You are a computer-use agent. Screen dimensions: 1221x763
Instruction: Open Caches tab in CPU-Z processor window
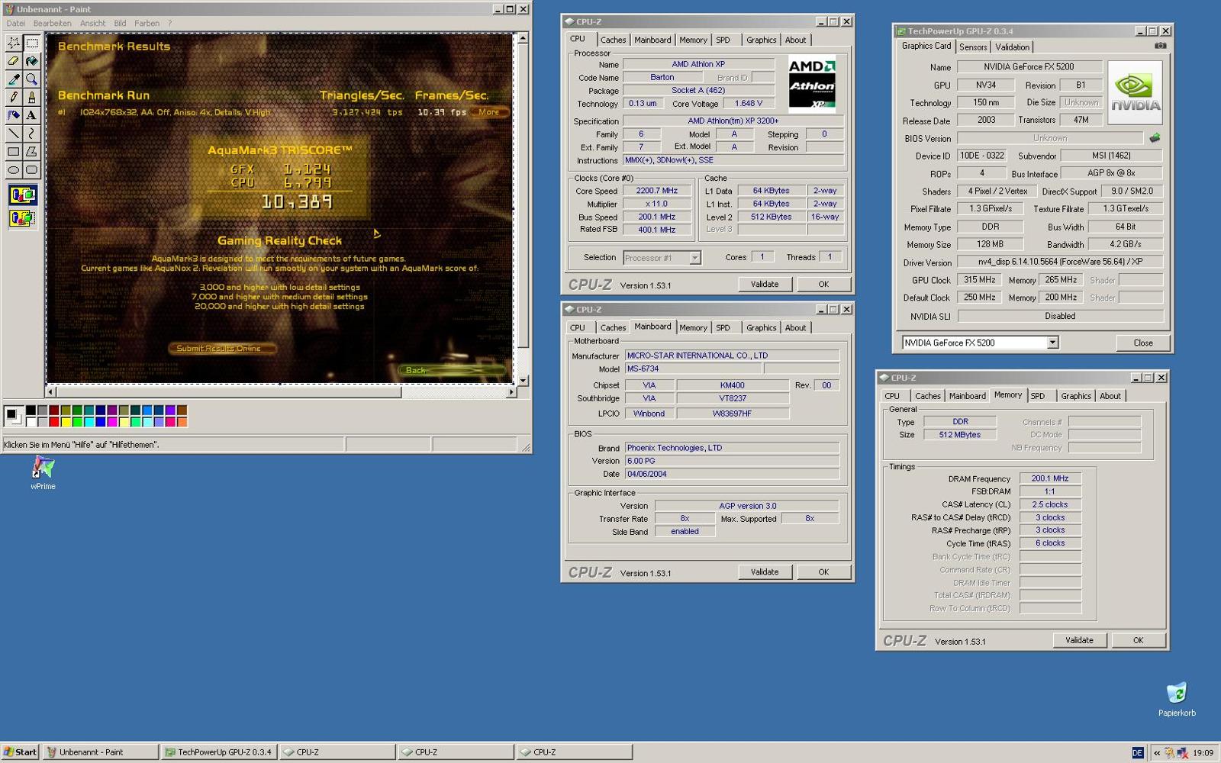click(x=613, y=40)
